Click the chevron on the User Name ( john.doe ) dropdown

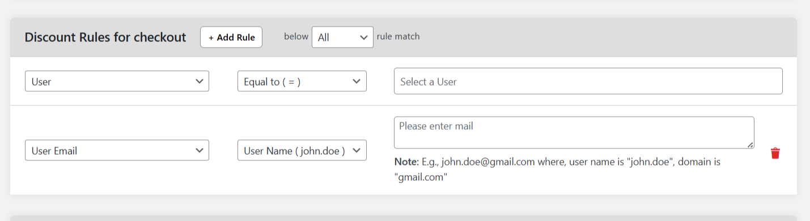357,150
